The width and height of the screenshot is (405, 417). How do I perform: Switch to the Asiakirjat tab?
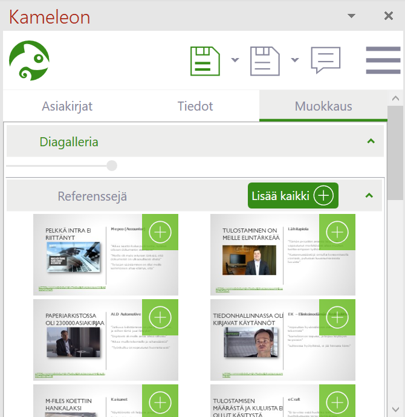click(67, 106)
